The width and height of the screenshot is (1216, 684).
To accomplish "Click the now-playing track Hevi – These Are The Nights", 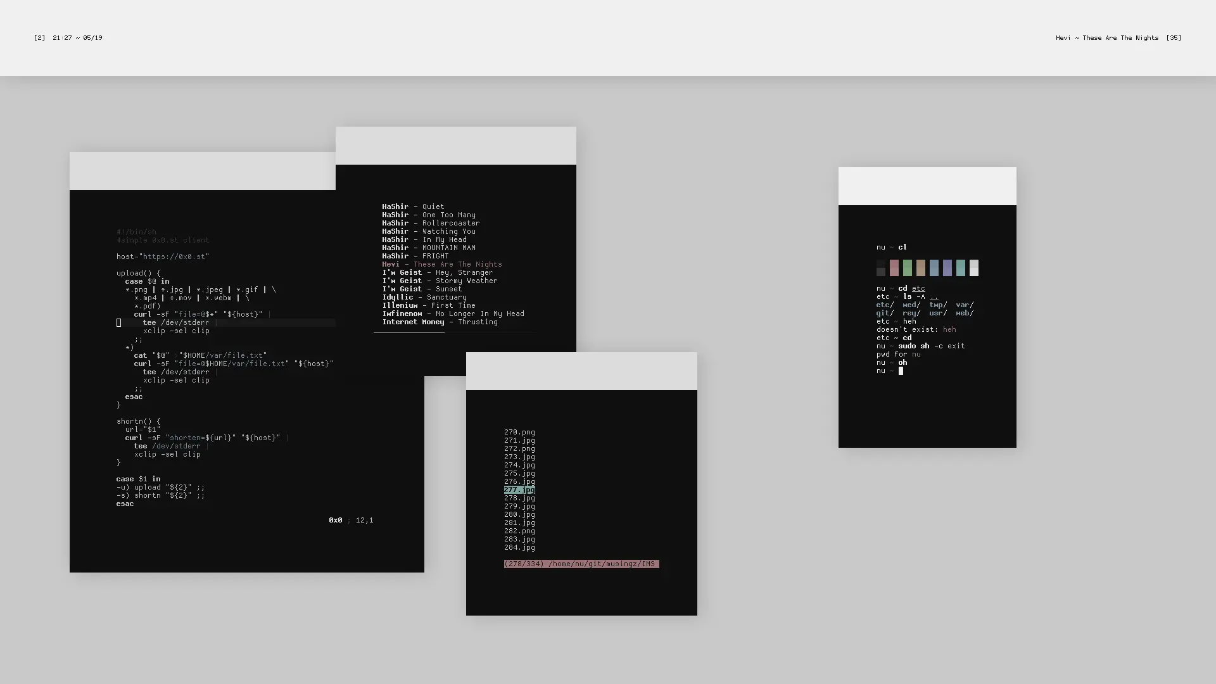I will coord(441,265).
